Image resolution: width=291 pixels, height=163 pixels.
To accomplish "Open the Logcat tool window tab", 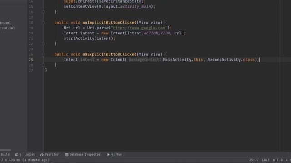I will click(25, 154).
